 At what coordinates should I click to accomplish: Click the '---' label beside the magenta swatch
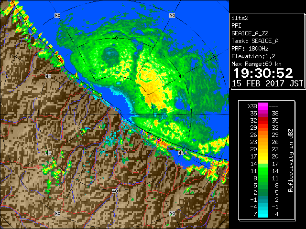coord(273,106)
